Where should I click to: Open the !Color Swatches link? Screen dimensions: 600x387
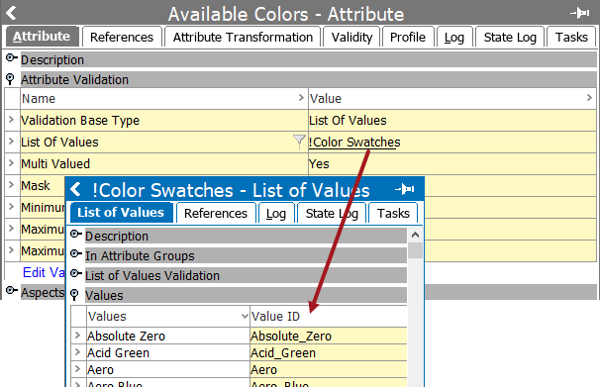[354, 143]
